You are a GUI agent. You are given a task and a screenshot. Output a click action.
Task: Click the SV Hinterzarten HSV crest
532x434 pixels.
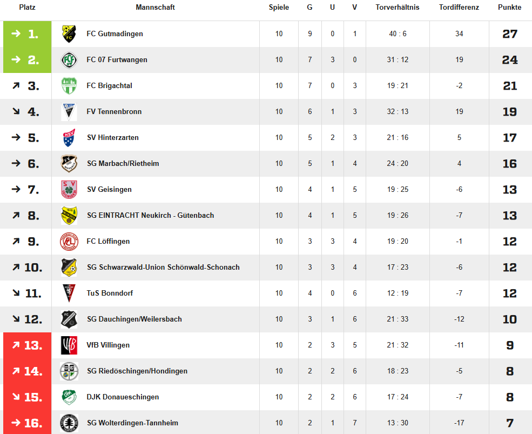pyautogui.click(x=69, y=138)
